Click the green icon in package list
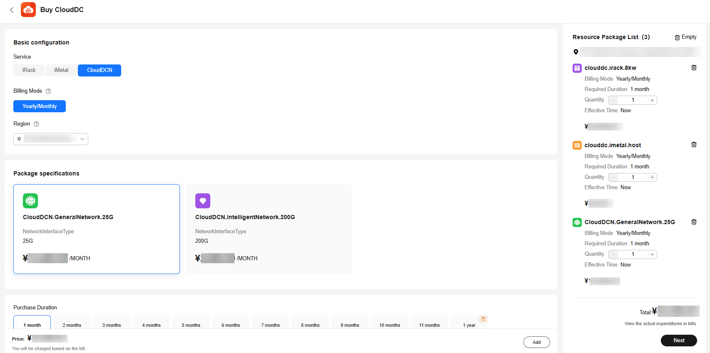The width and height of the screenshot is (710, 353). 577,222
